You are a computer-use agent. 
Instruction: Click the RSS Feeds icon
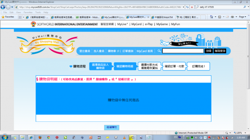[220, 17]
